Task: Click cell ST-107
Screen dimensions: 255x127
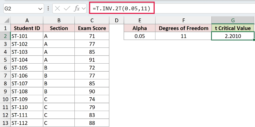Action: point(27,83)
